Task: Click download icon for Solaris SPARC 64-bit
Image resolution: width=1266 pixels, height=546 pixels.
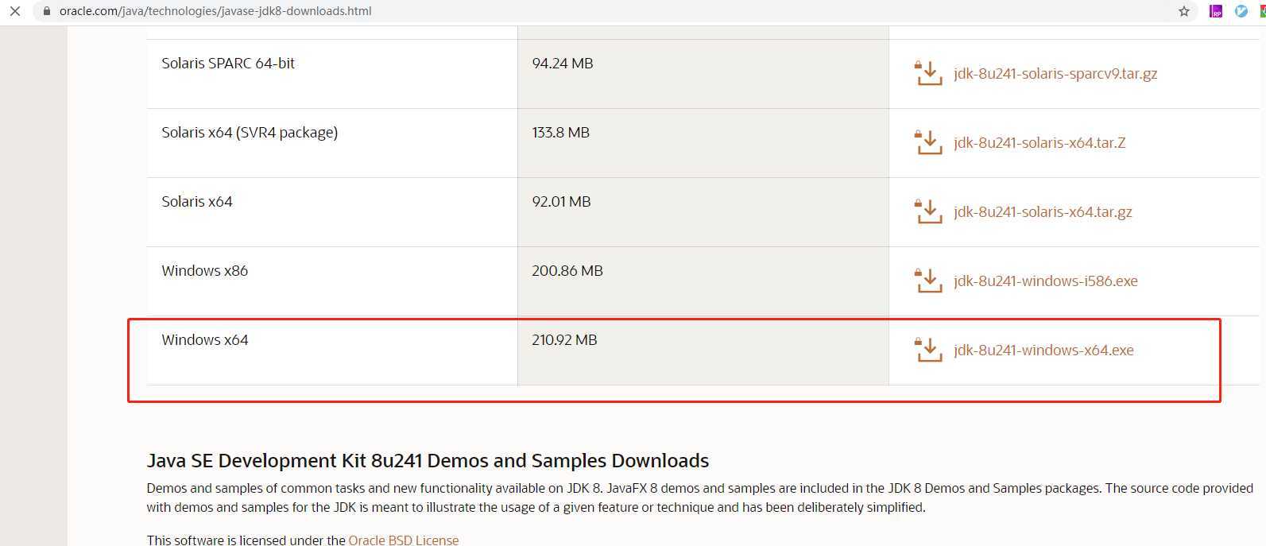Action: point(928,73)
